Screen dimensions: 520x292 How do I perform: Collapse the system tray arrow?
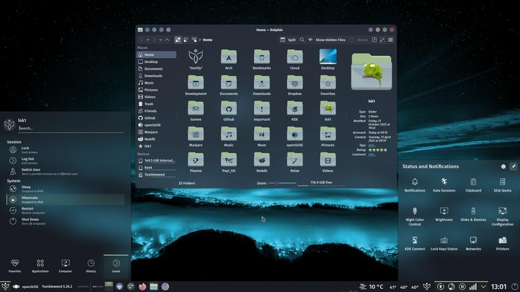point(484,287)
